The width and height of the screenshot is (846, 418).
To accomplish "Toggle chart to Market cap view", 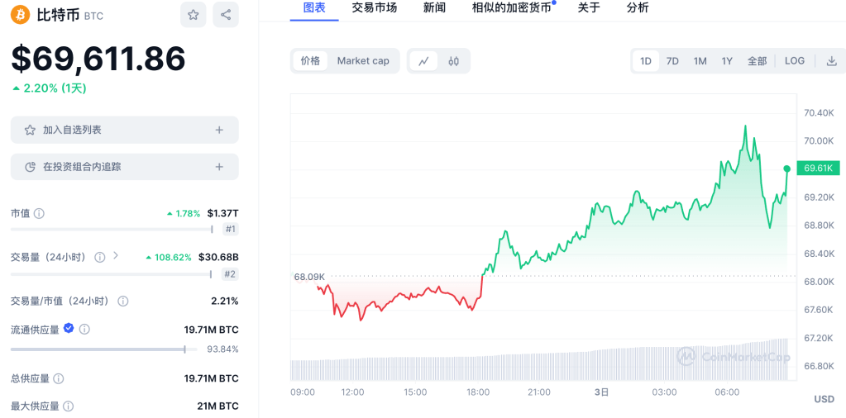I will (x=363, y=61).
